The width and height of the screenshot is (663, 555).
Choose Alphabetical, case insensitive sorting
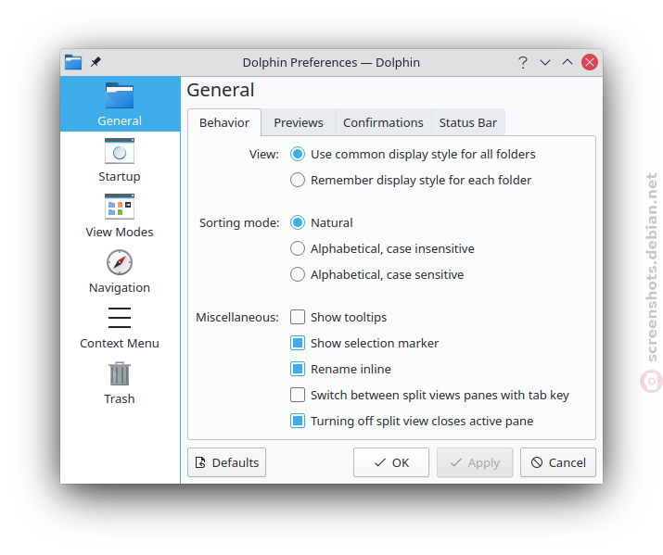[x=382, y=248]
